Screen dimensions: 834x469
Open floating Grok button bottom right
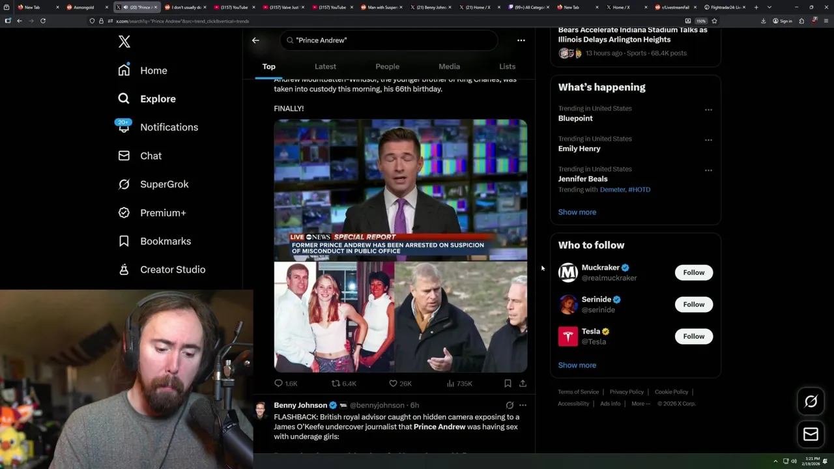(x=811, y=402)
